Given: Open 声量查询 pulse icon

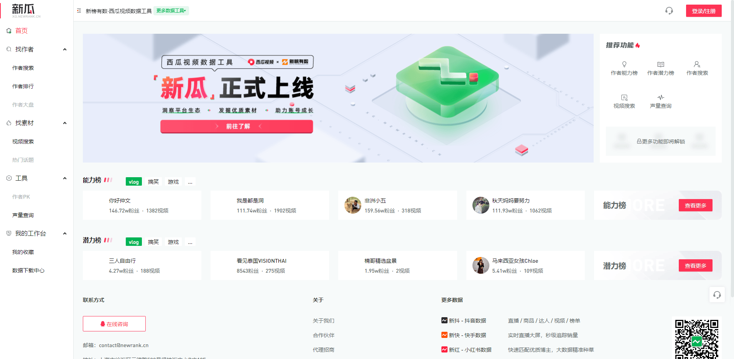Looking at the screenshot, I should click(x=661, y=97).
